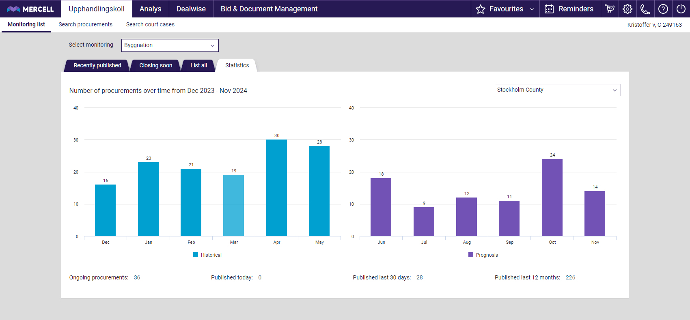
Task: Expand the Favourites chevron menu
Action: coord(532,9)
